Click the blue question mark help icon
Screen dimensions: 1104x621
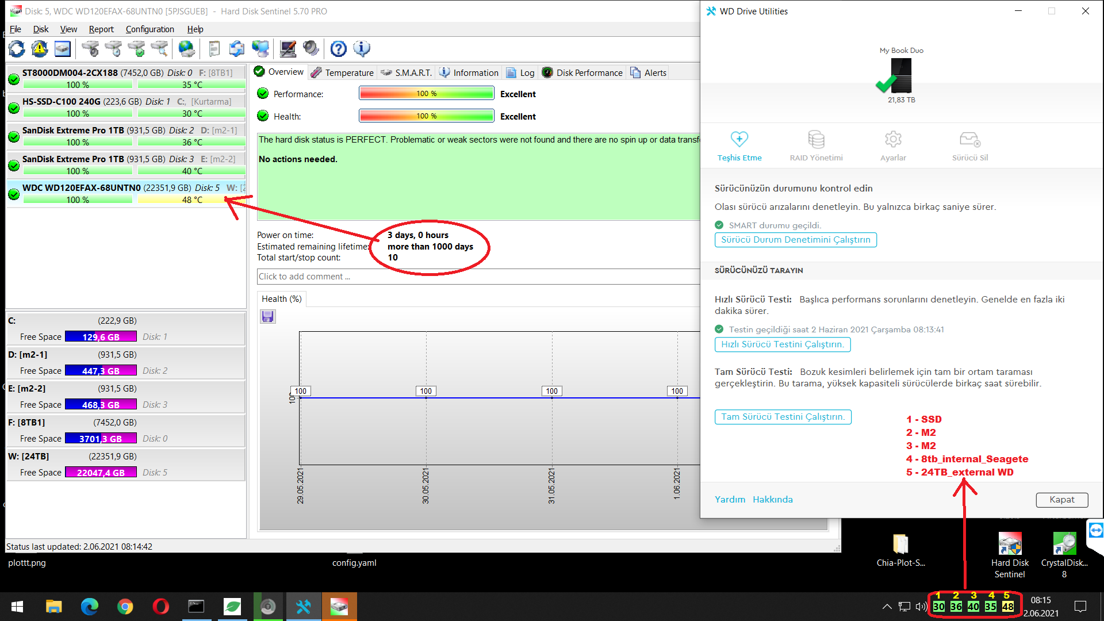(339, 49)
